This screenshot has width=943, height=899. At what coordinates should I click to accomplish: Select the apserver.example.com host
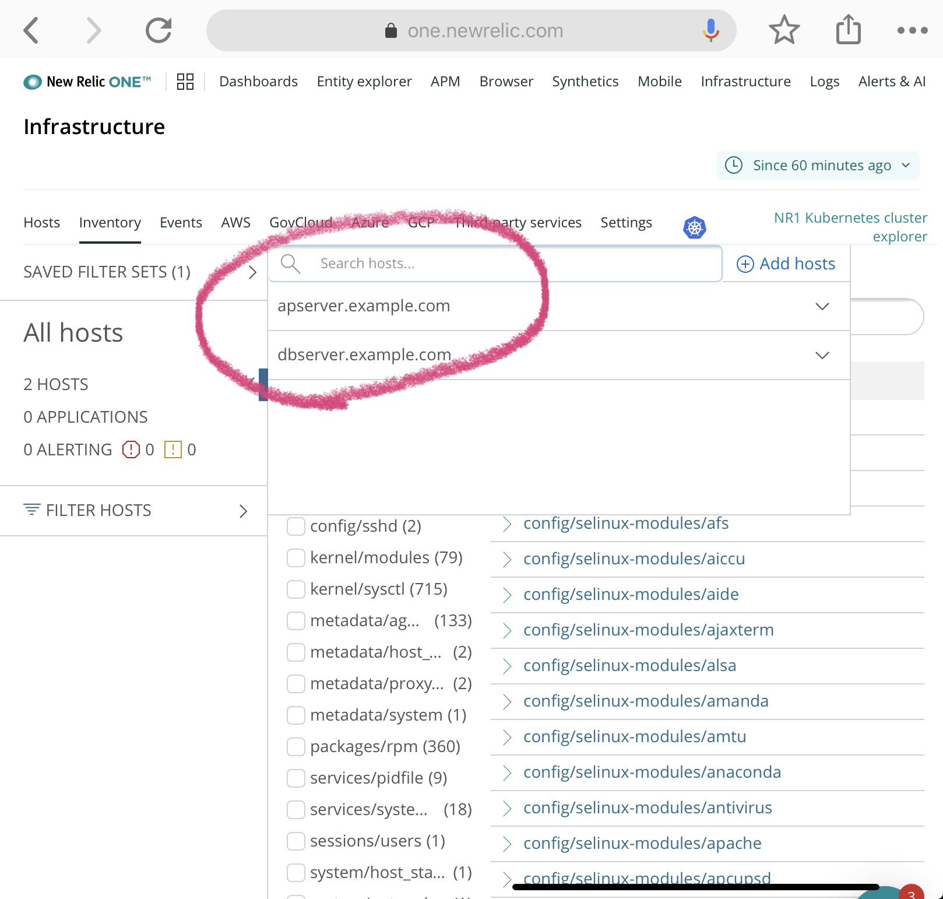click(x=364, y=306)
